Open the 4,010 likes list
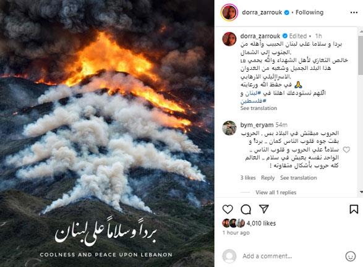Image resolution: width=363 pixels, height=267 pixels. point(261,223)
